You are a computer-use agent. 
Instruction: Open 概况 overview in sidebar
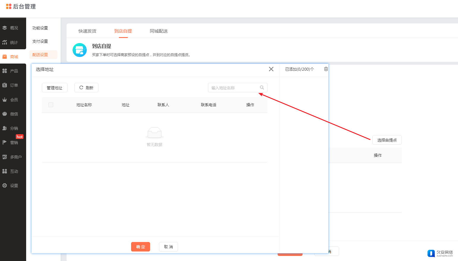point(13,28)
